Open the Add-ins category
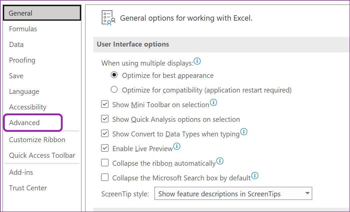 pos(21,172)
